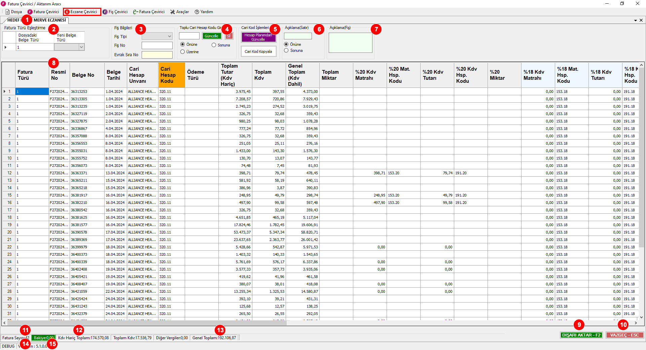Click the horizontal scrollbar left arrow
This screenshot has width=646, height=350.
click(x=4, y=323)
